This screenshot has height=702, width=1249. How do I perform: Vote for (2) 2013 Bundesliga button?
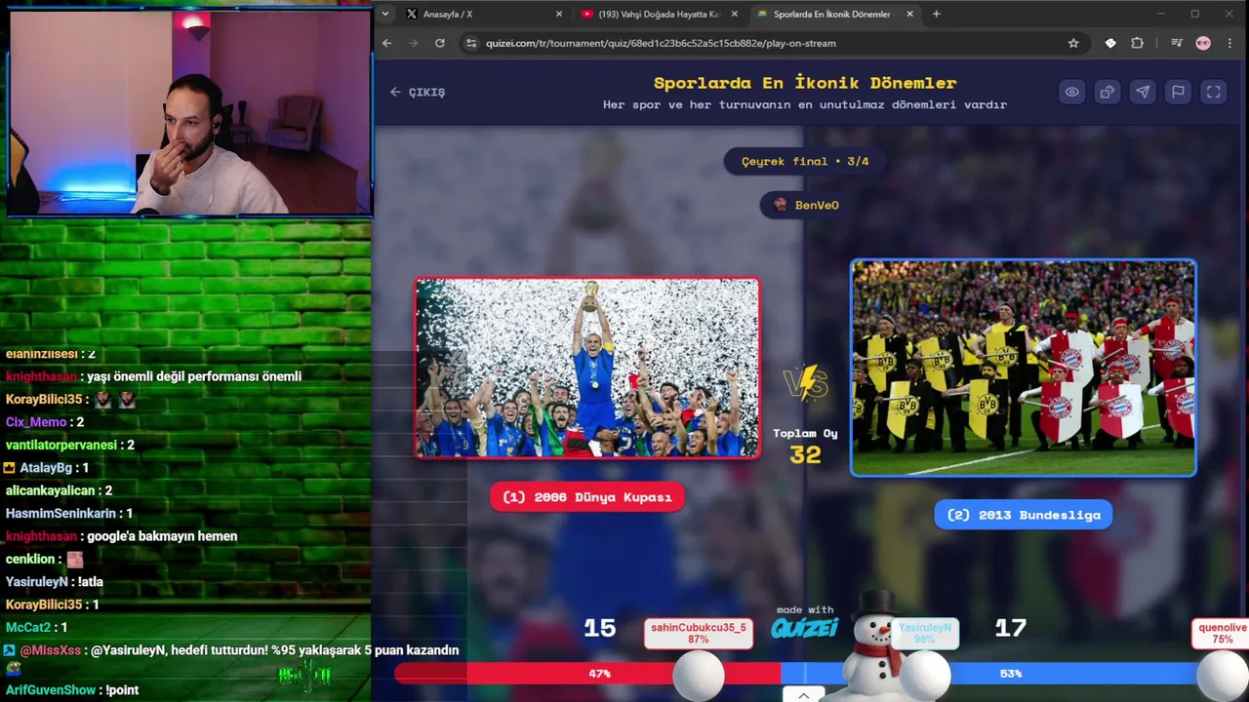click(x=1023, y=515)
